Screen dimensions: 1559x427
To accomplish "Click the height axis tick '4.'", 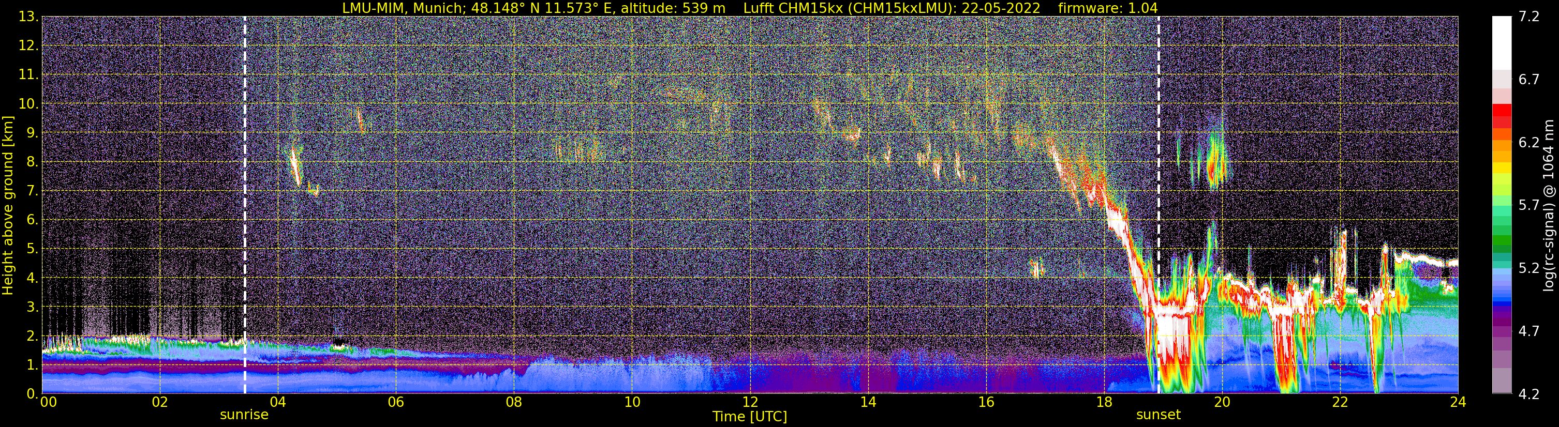I will [33, 278].
